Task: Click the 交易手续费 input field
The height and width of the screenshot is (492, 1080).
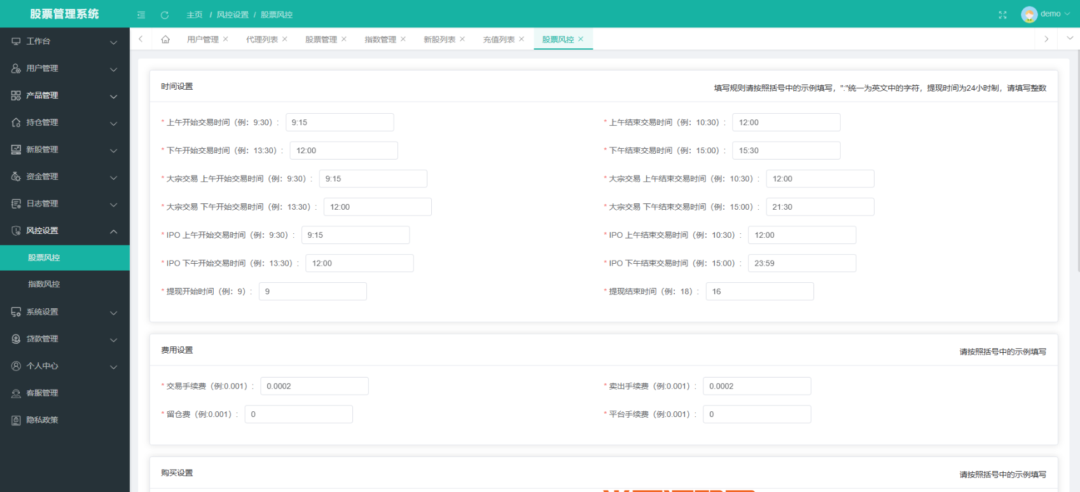Action: 314,386
